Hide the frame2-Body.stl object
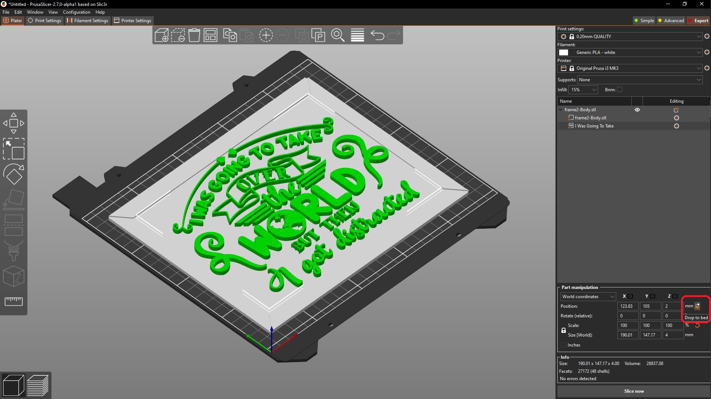Image resolution: width=711 pixels, height=399 pixels. 637,109
